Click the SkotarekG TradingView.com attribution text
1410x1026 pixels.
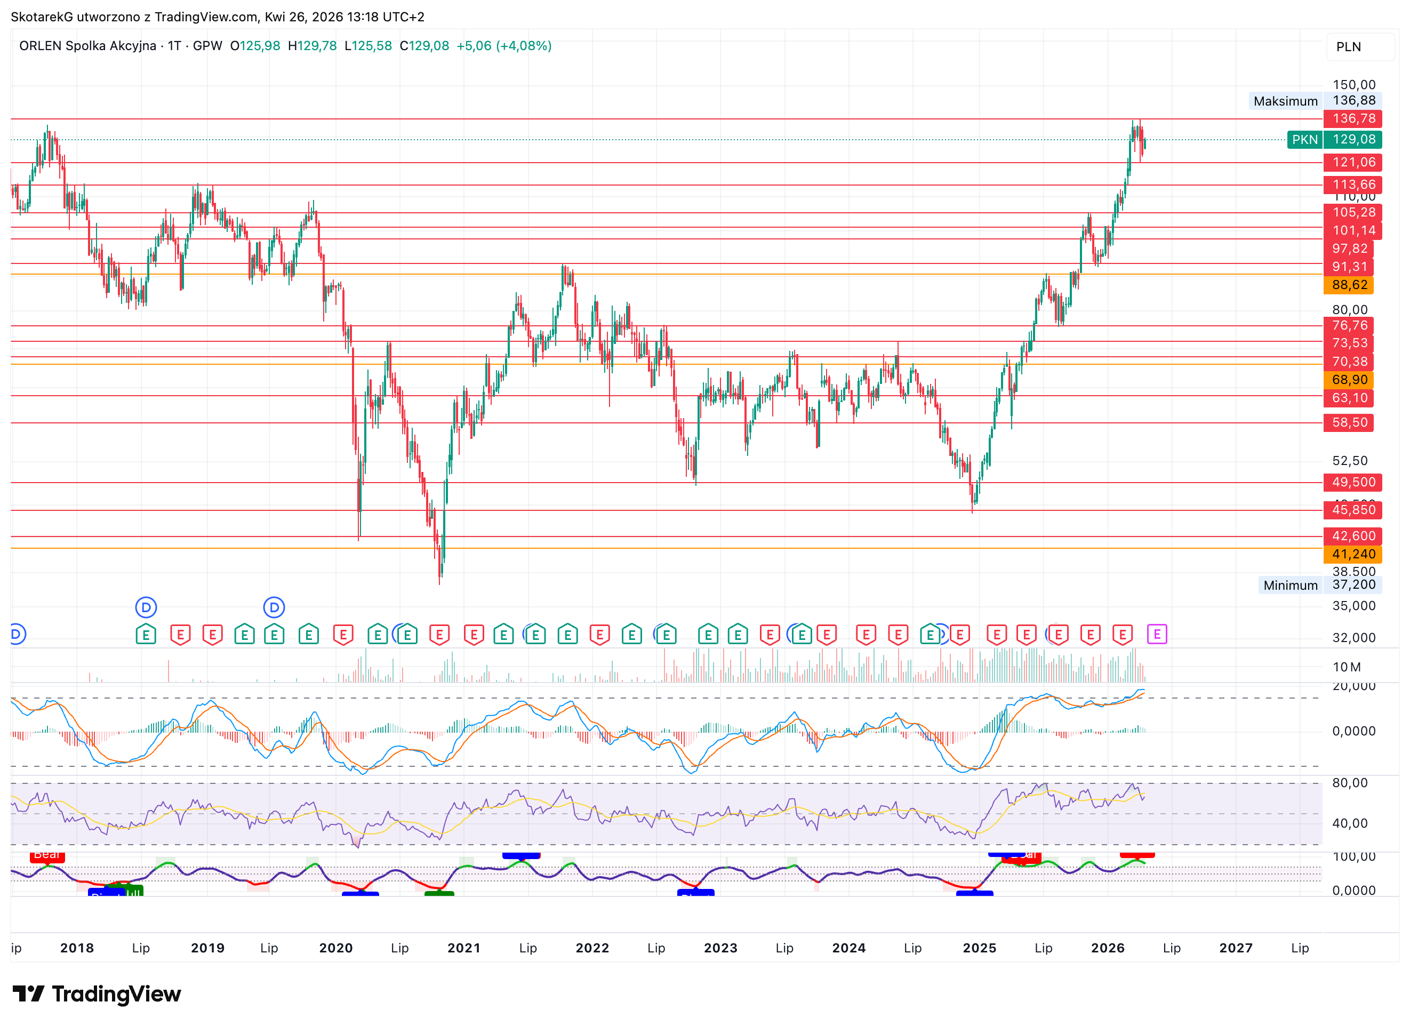tap(218, 17)
